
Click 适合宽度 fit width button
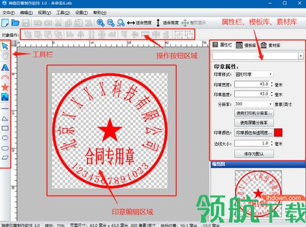pyautogui.click(x=140, y=23)
